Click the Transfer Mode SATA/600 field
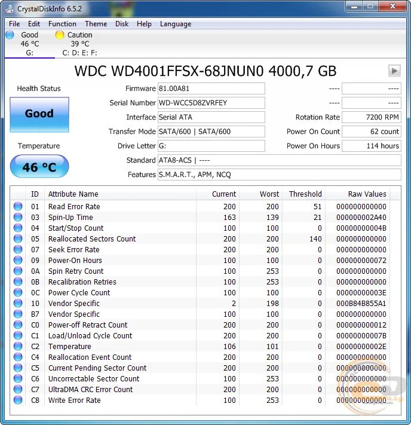Screen dimensions: 411x425 [x=211, y=132]
